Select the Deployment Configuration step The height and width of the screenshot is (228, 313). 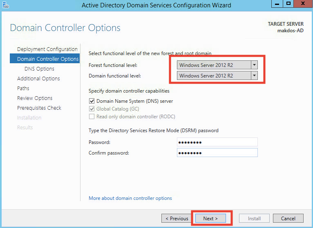pyautogui.click(x=47, y=49)
